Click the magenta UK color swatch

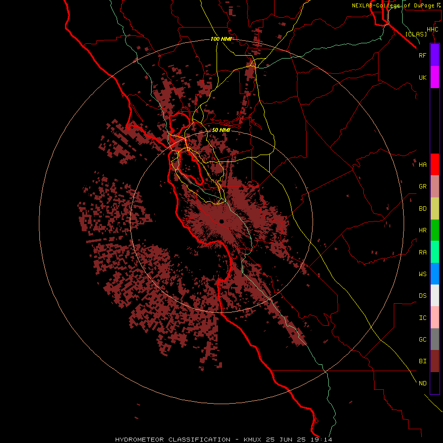coord(435,77)
